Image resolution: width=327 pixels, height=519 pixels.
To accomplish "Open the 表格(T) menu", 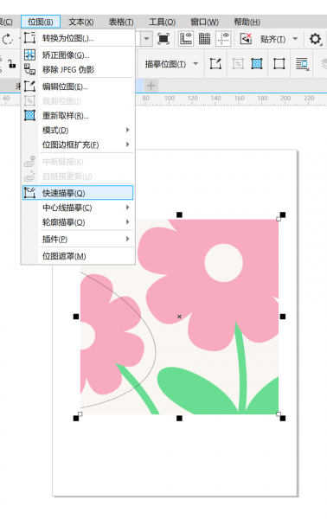I will 121,22.
